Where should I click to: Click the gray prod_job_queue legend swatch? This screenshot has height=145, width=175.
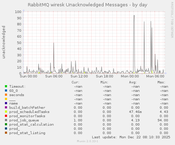tap(6, 120)
